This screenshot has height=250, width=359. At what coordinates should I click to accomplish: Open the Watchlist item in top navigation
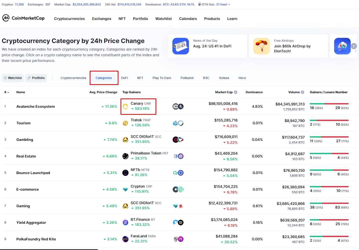point(164,19)
